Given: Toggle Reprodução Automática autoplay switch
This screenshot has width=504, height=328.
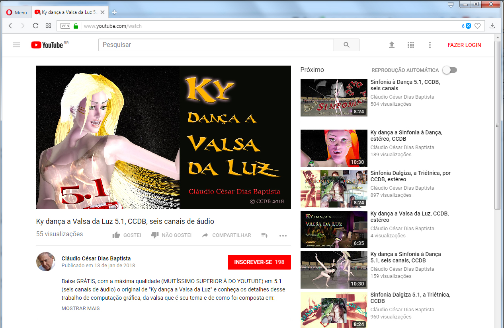Looking at the screenshot, I should [x=450, y=70].
